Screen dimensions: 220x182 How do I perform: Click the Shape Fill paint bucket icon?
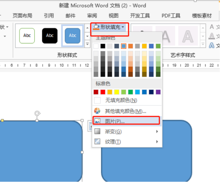(96, 27)
